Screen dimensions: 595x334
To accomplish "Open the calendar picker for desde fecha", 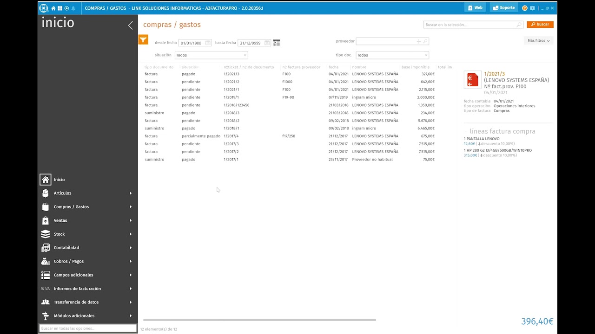I will (208, 43).
